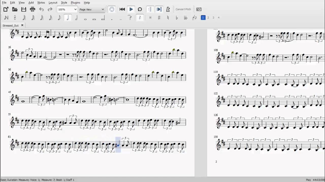The height and width of the screenshot is (182, 325).
Task: Click page number 2 on second page
Action: pos(216,162)
